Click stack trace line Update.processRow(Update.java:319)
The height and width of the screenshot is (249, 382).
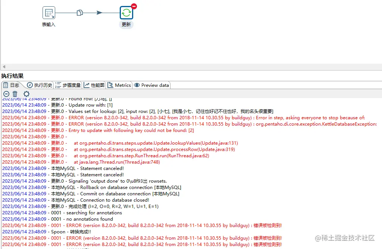119,149
